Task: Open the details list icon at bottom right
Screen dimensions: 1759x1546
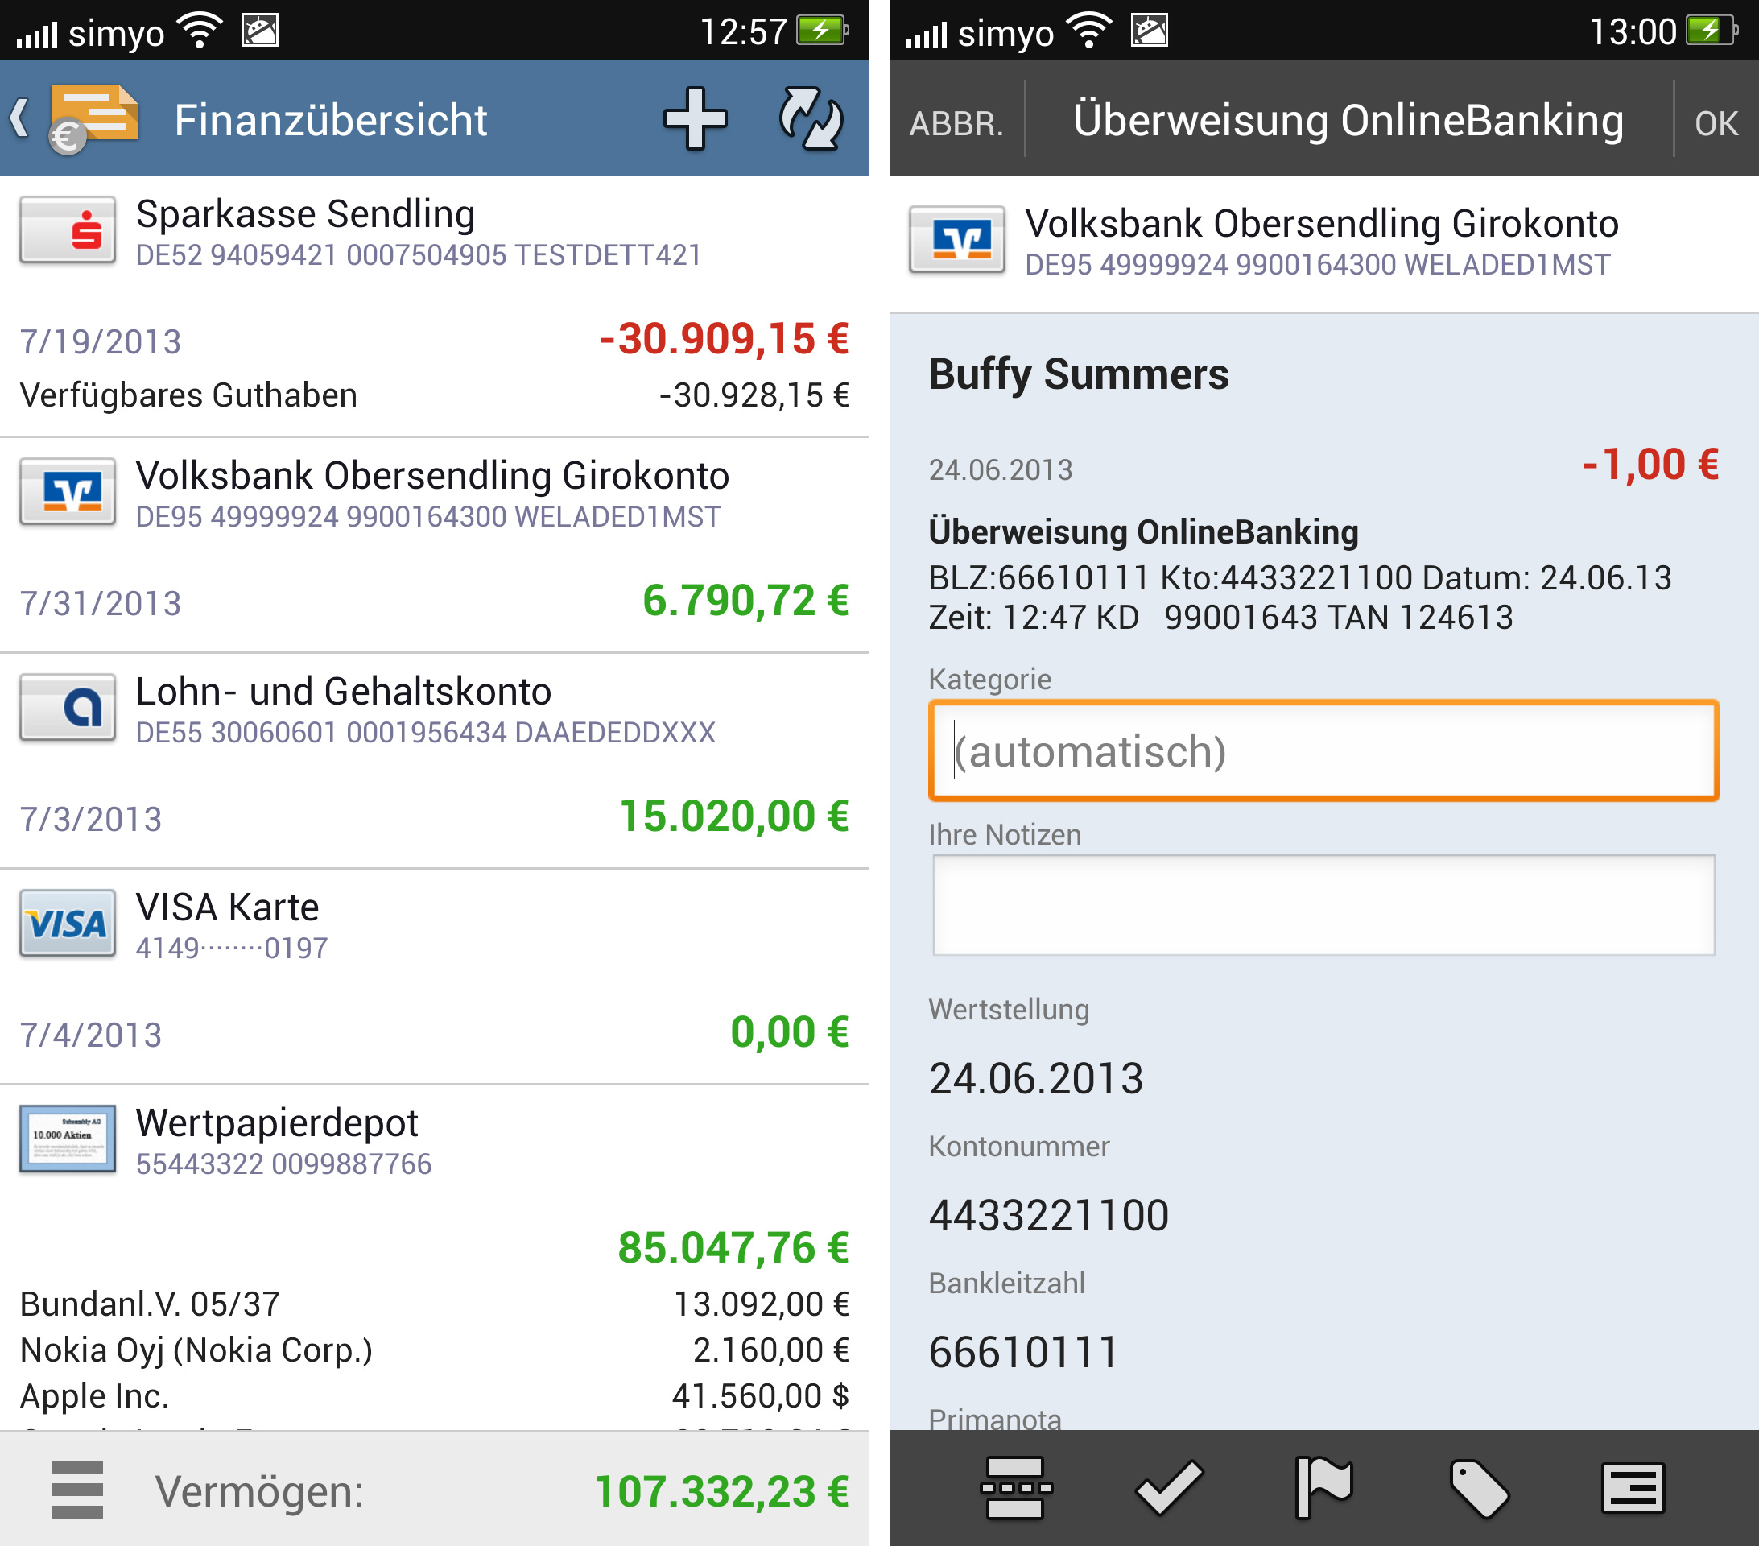Action: coord(1633,1487)
